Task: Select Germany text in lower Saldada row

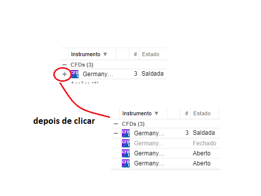Action: (x=149, y=133)
